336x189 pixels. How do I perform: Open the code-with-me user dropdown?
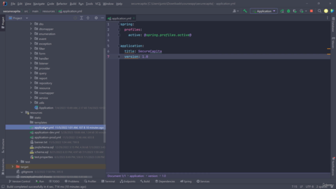pos(236,11)
